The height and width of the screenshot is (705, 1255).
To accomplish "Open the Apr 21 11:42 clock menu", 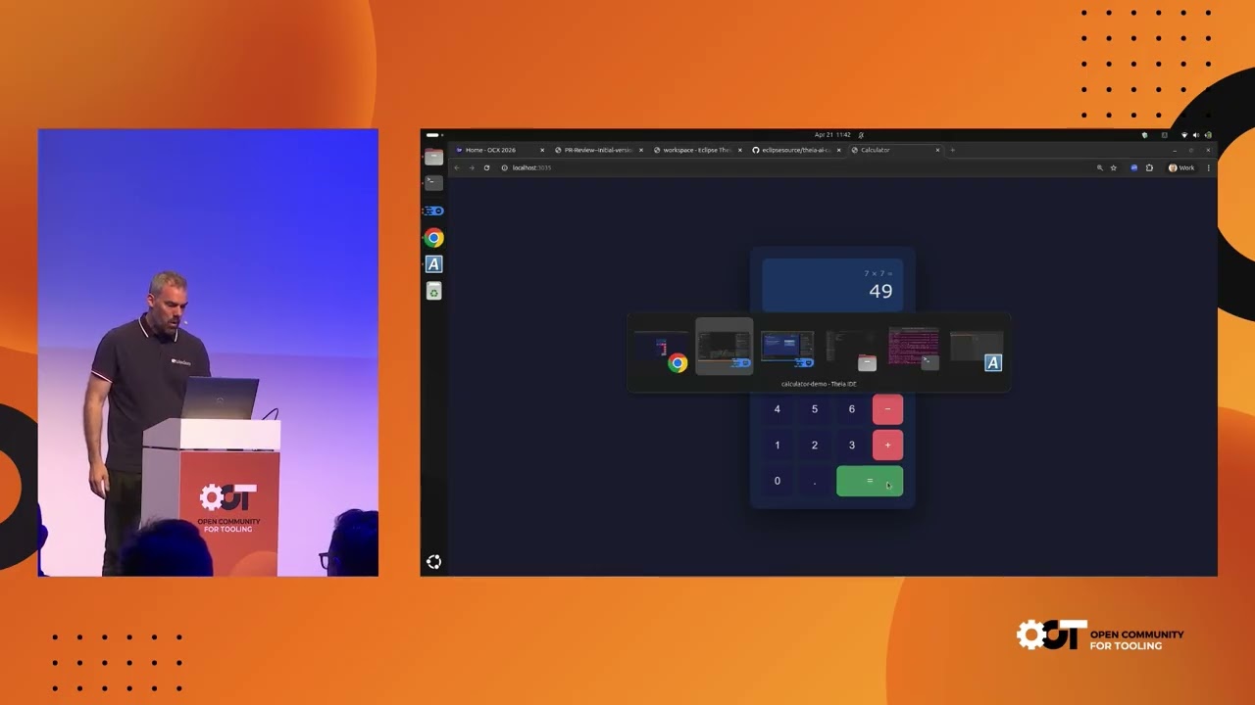I will (x=831, y=135).
